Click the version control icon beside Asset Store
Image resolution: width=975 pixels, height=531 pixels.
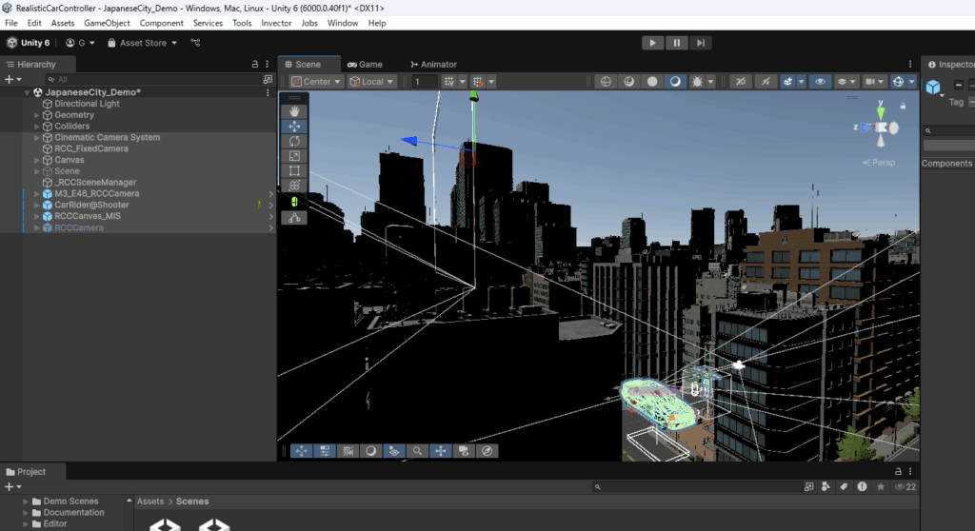coord(195,43)
